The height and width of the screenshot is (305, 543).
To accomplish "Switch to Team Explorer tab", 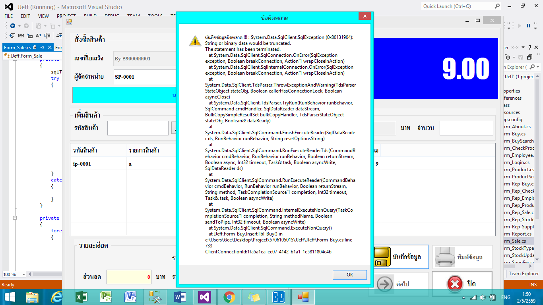I will click(x=524, y=274).
